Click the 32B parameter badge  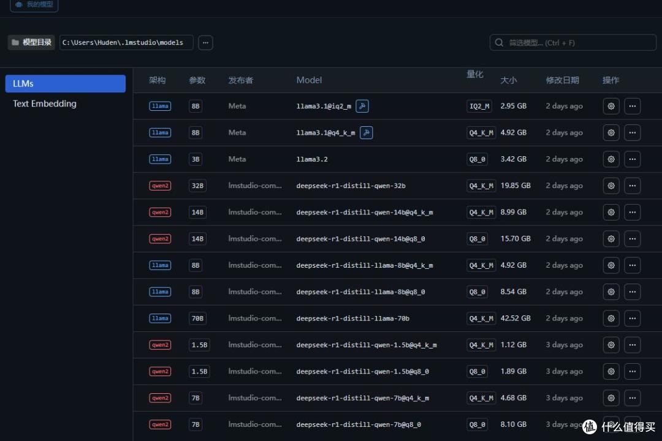pyautogui.click(x=197, y=186)
